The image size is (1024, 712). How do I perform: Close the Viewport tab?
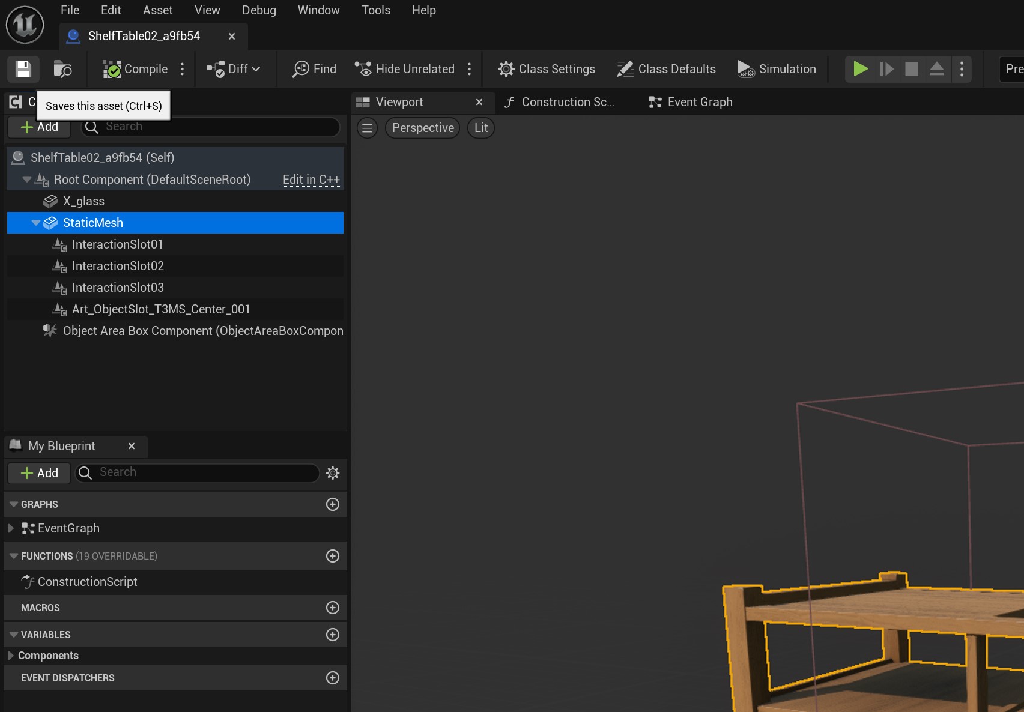pos(479,102)
